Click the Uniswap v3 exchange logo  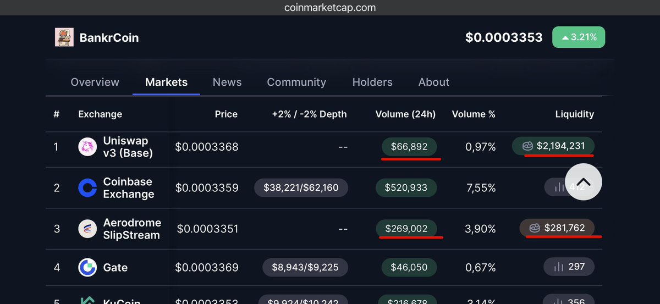tap(87, 147)
